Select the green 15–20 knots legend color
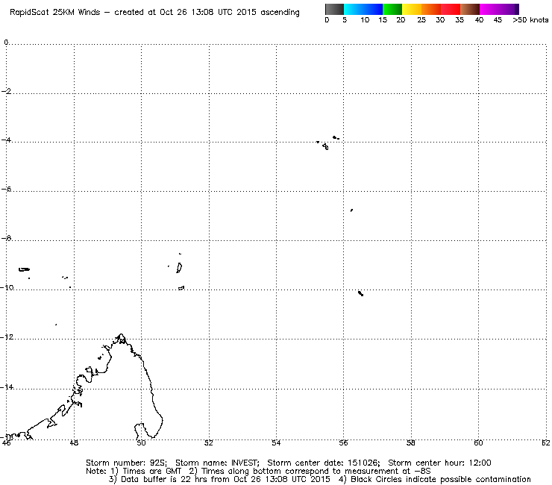Image resolution: width=552 pixels, height=485 pixels. point(392,9)
